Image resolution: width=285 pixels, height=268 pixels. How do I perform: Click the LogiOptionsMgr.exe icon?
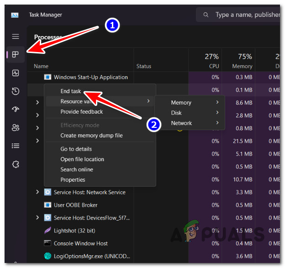pyautogui.click(x=47, y=256)
